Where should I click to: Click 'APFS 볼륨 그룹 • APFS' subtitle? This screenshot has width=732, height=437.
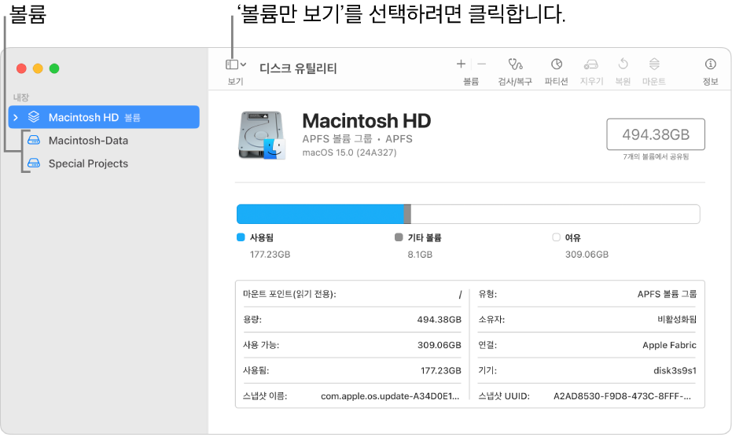[357, 138]
